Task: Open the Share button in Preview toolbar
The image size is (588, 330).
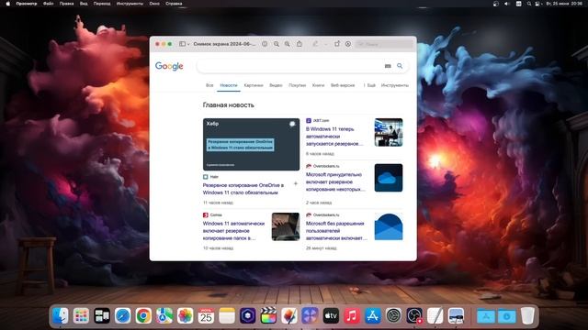Action: [x=300, y=44]
